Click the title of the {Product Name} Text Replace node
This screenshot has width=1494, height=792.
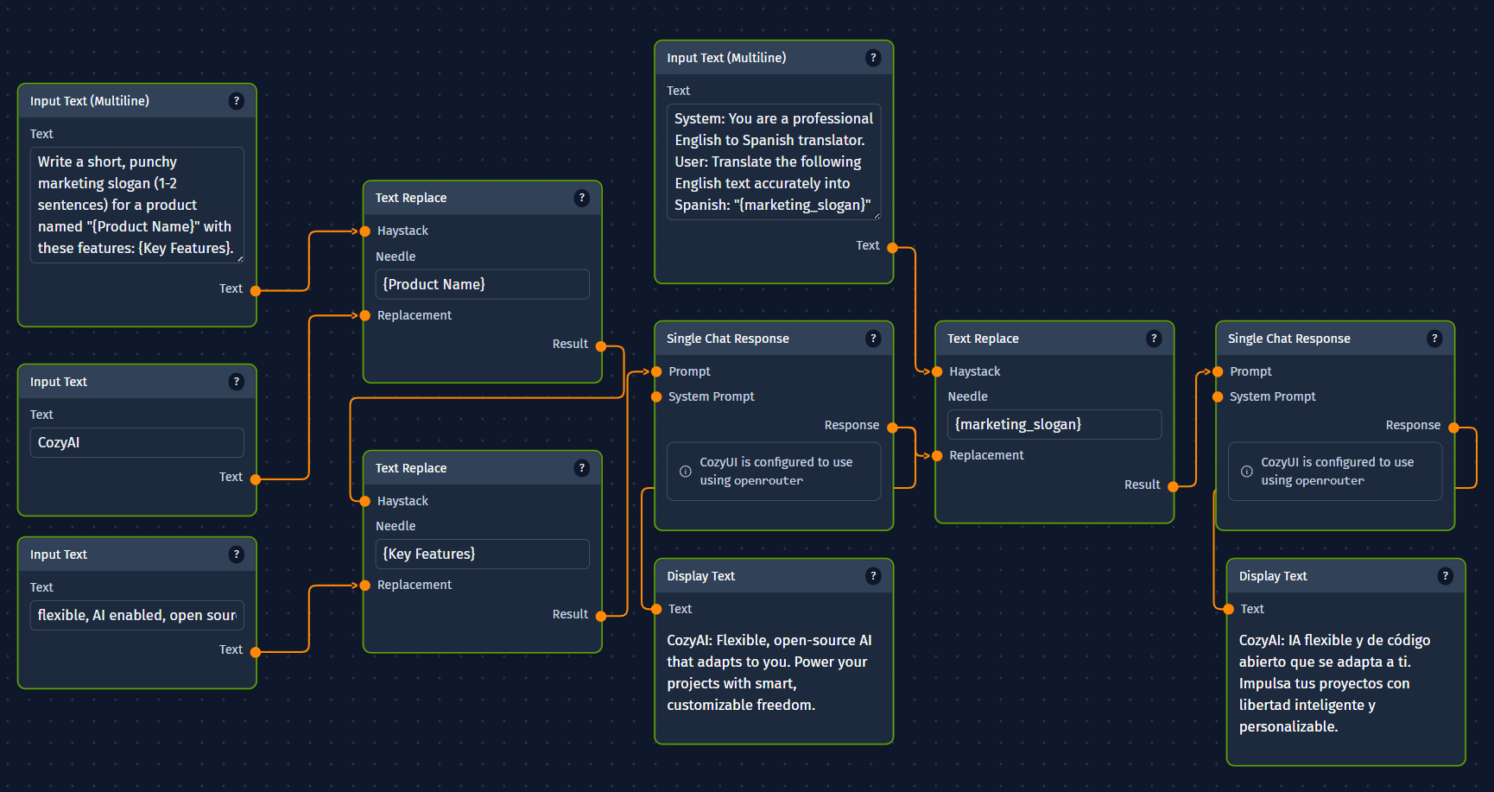[411, 198]
